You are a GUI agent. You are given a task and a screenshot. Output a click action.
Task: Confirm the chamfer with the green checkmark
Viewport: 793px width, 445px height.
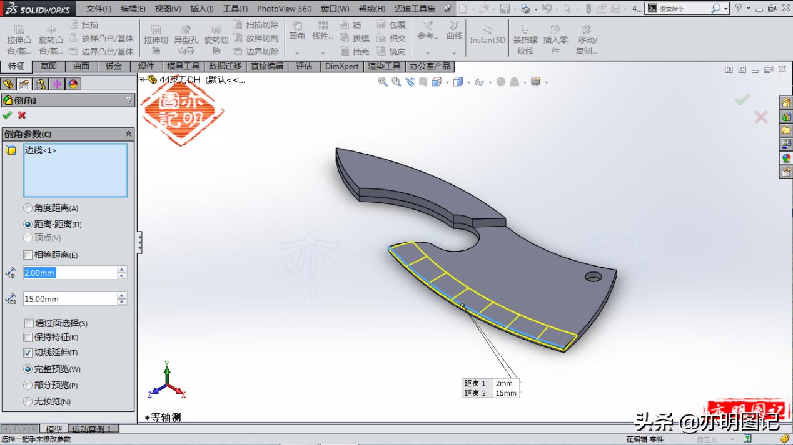point(8,115)
